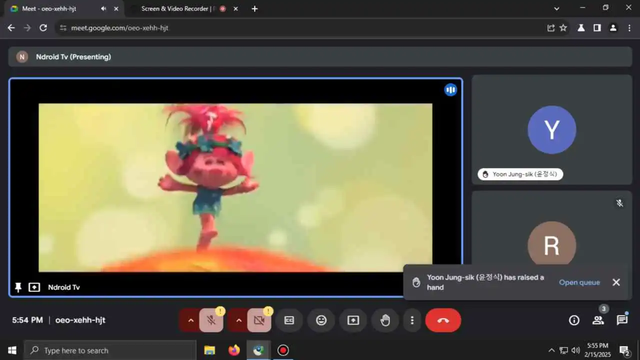The image size is (640, 360).
Task: Open the volume control in system tray
Action: [575, 350]
